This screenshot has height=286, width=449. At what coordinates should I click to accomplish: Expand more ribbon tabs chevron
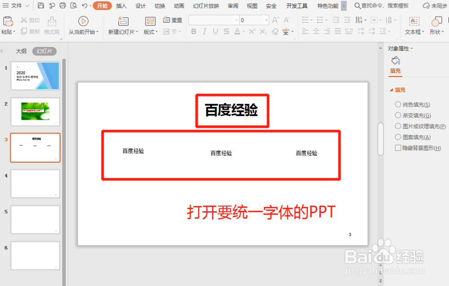[343, 6]
